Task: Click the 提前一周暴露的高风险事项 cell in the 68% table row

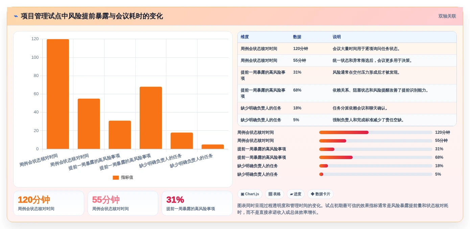Action: [263, 93]
